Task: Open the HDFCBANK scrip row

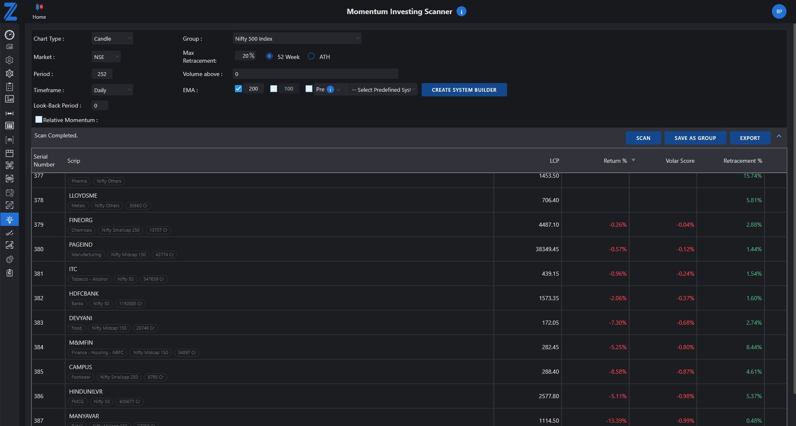Action: tap(409, 298)
